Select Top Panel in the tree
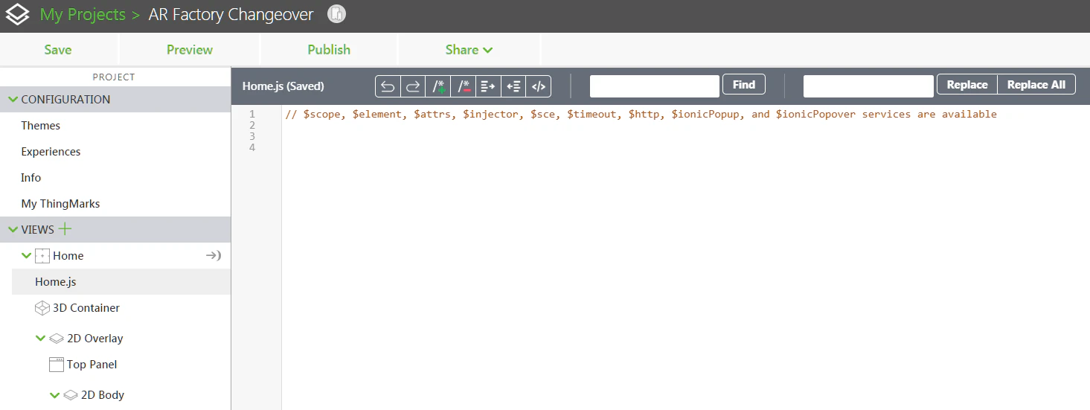The height and width of the screenshot is (410, 1090). pyautogui.click(x=92, y=365)
